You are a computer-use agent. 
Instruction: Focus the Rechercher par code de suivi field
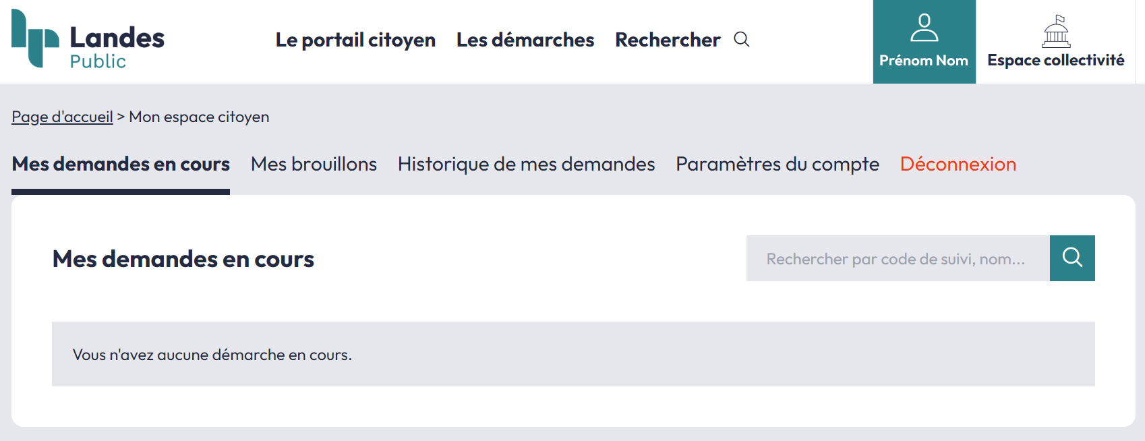coord(897,258)
